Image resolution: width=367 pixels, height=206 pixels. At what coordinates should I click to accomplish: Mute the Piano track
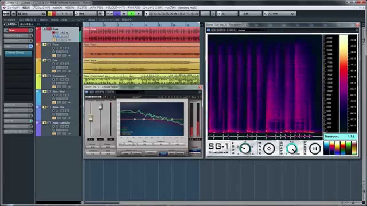tap(45, 44)
